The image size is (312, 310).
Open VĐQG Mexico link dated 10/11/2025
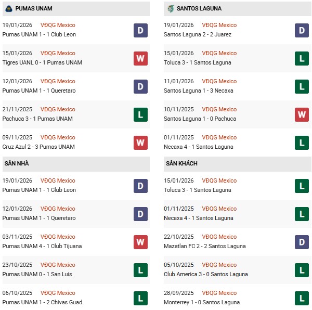[219, 109]
